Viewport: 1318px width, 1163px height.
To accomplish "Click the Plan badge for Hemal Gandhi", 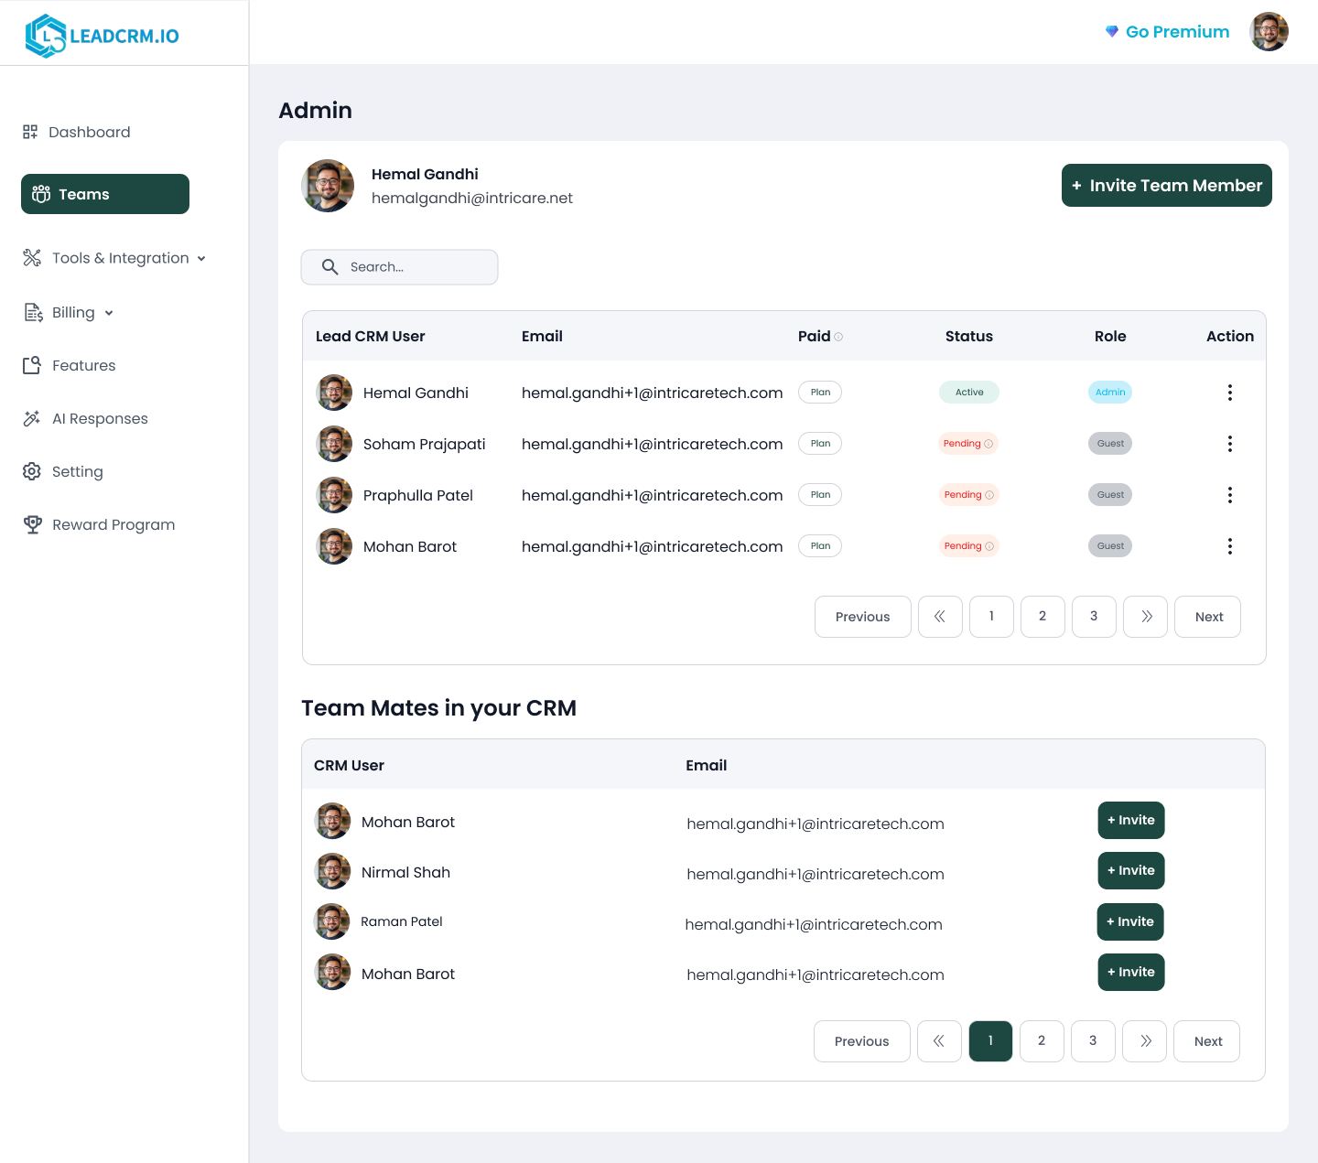I will (x=820, y=393).
